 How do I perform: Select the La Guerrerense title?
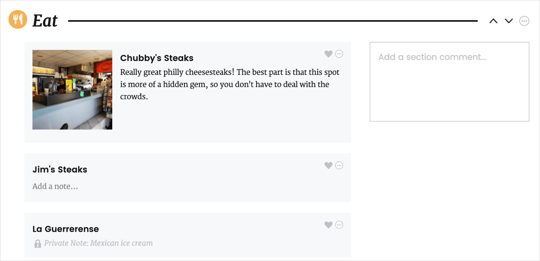pos(66,229)
